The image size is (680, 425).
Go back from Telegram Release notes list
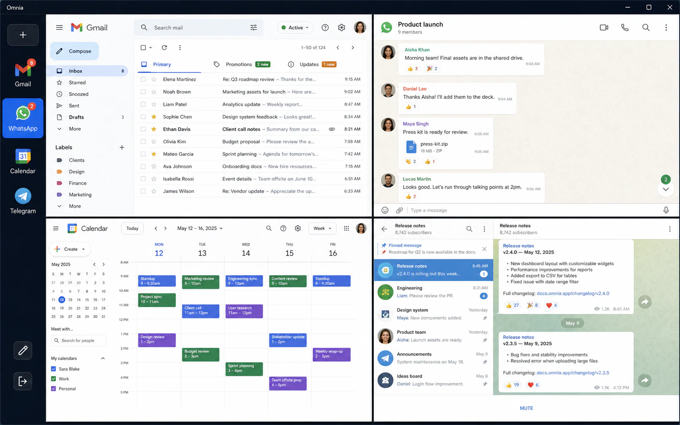click(x=384, y=229)
